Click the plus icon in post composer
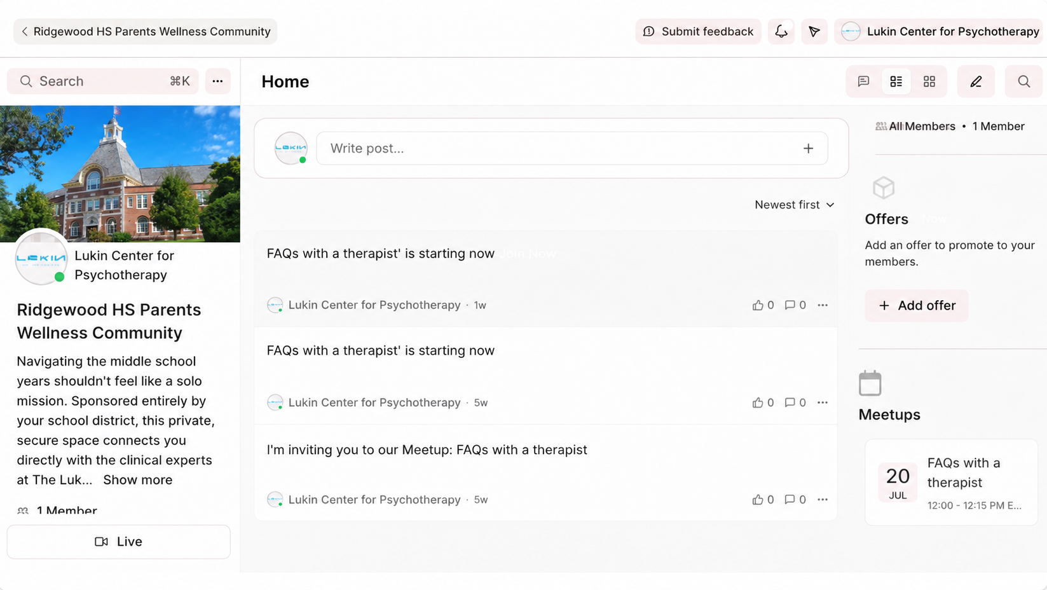This screenshot has width=1047, height=590. point(808,148)
